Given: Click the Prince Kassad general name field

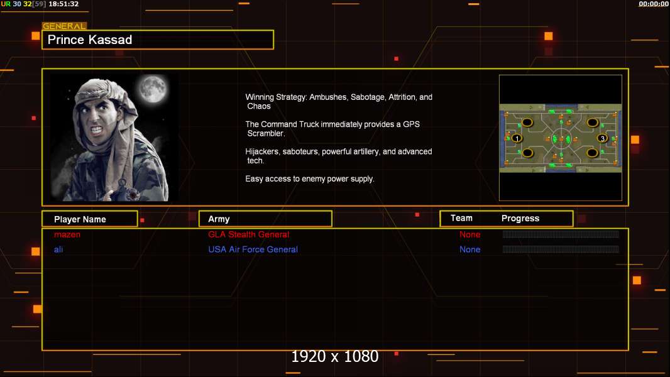Looking at the screenshot, I should 158,40.
